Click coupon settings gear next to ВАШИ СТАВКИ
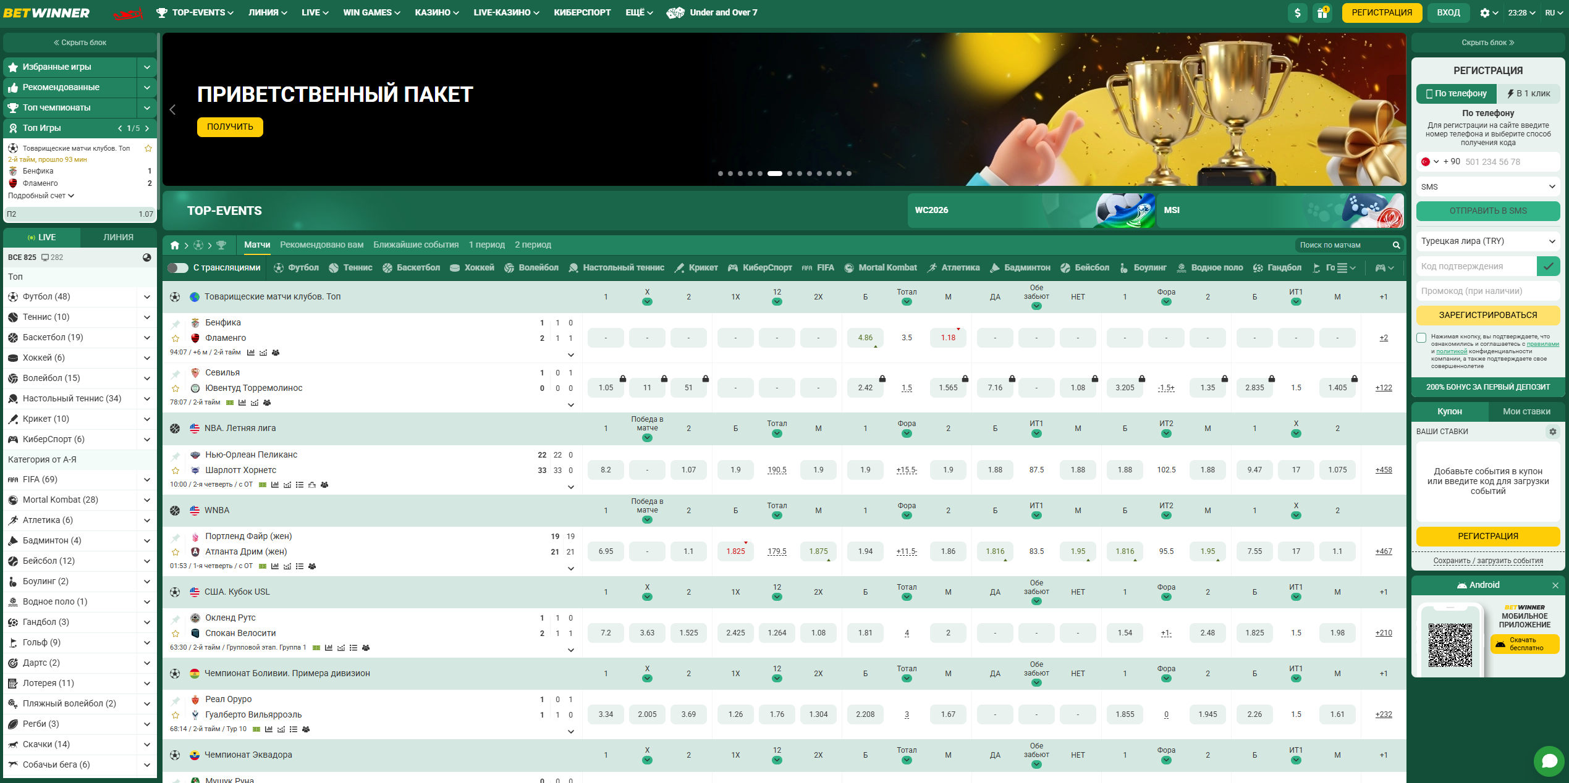Image resolution: width=1569 pixels, height=783 pixels. 1552,432
